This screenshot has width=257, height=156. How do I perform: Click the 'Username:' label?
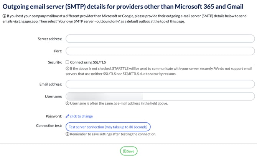(53, 96)
